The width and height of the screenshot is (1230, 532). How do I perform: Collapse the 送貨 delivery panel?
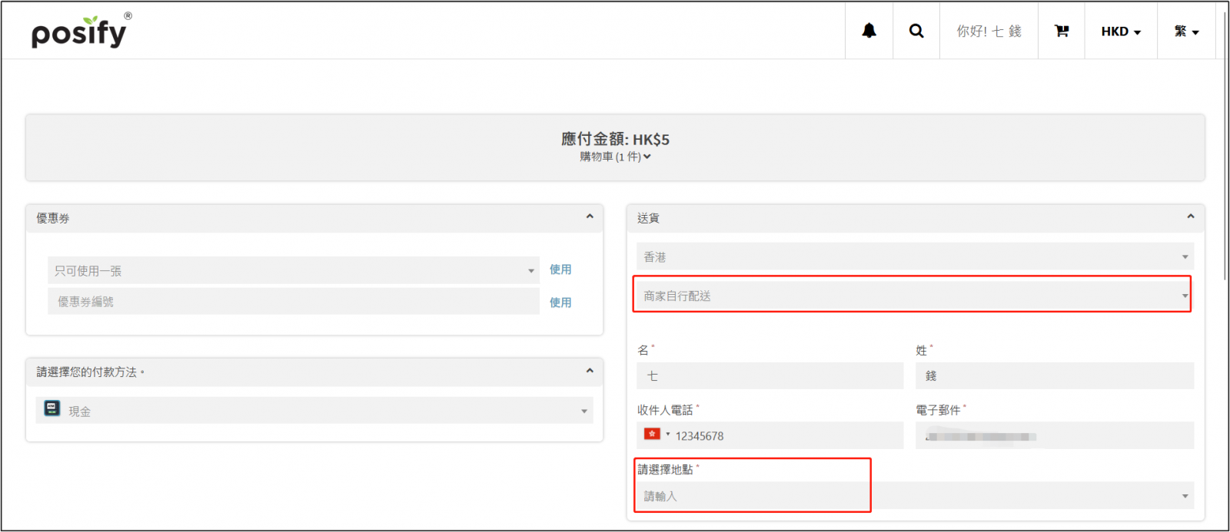coord(1190,217)
